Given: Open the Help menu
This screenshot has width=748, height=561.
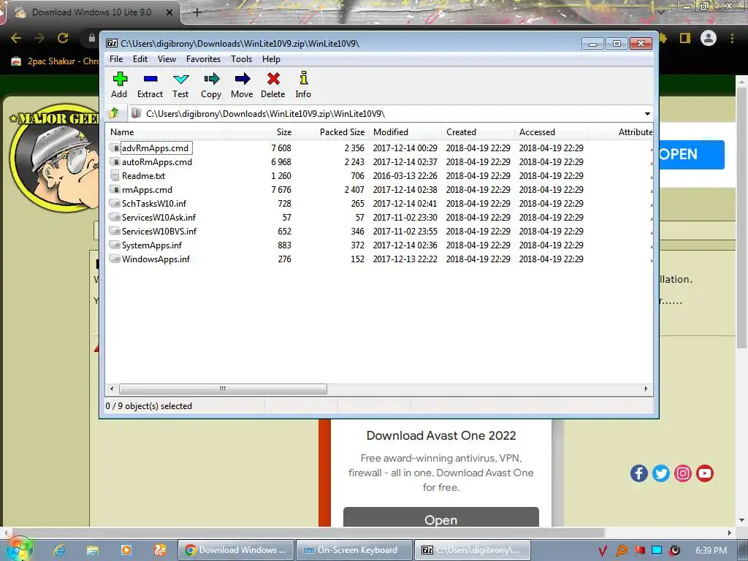Looking at the screenshot, I should tap(271, 59).
